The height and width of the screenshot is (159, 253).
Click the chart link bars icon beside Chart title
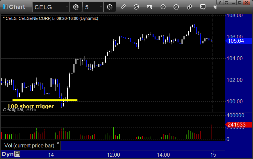tap(5, 7)
